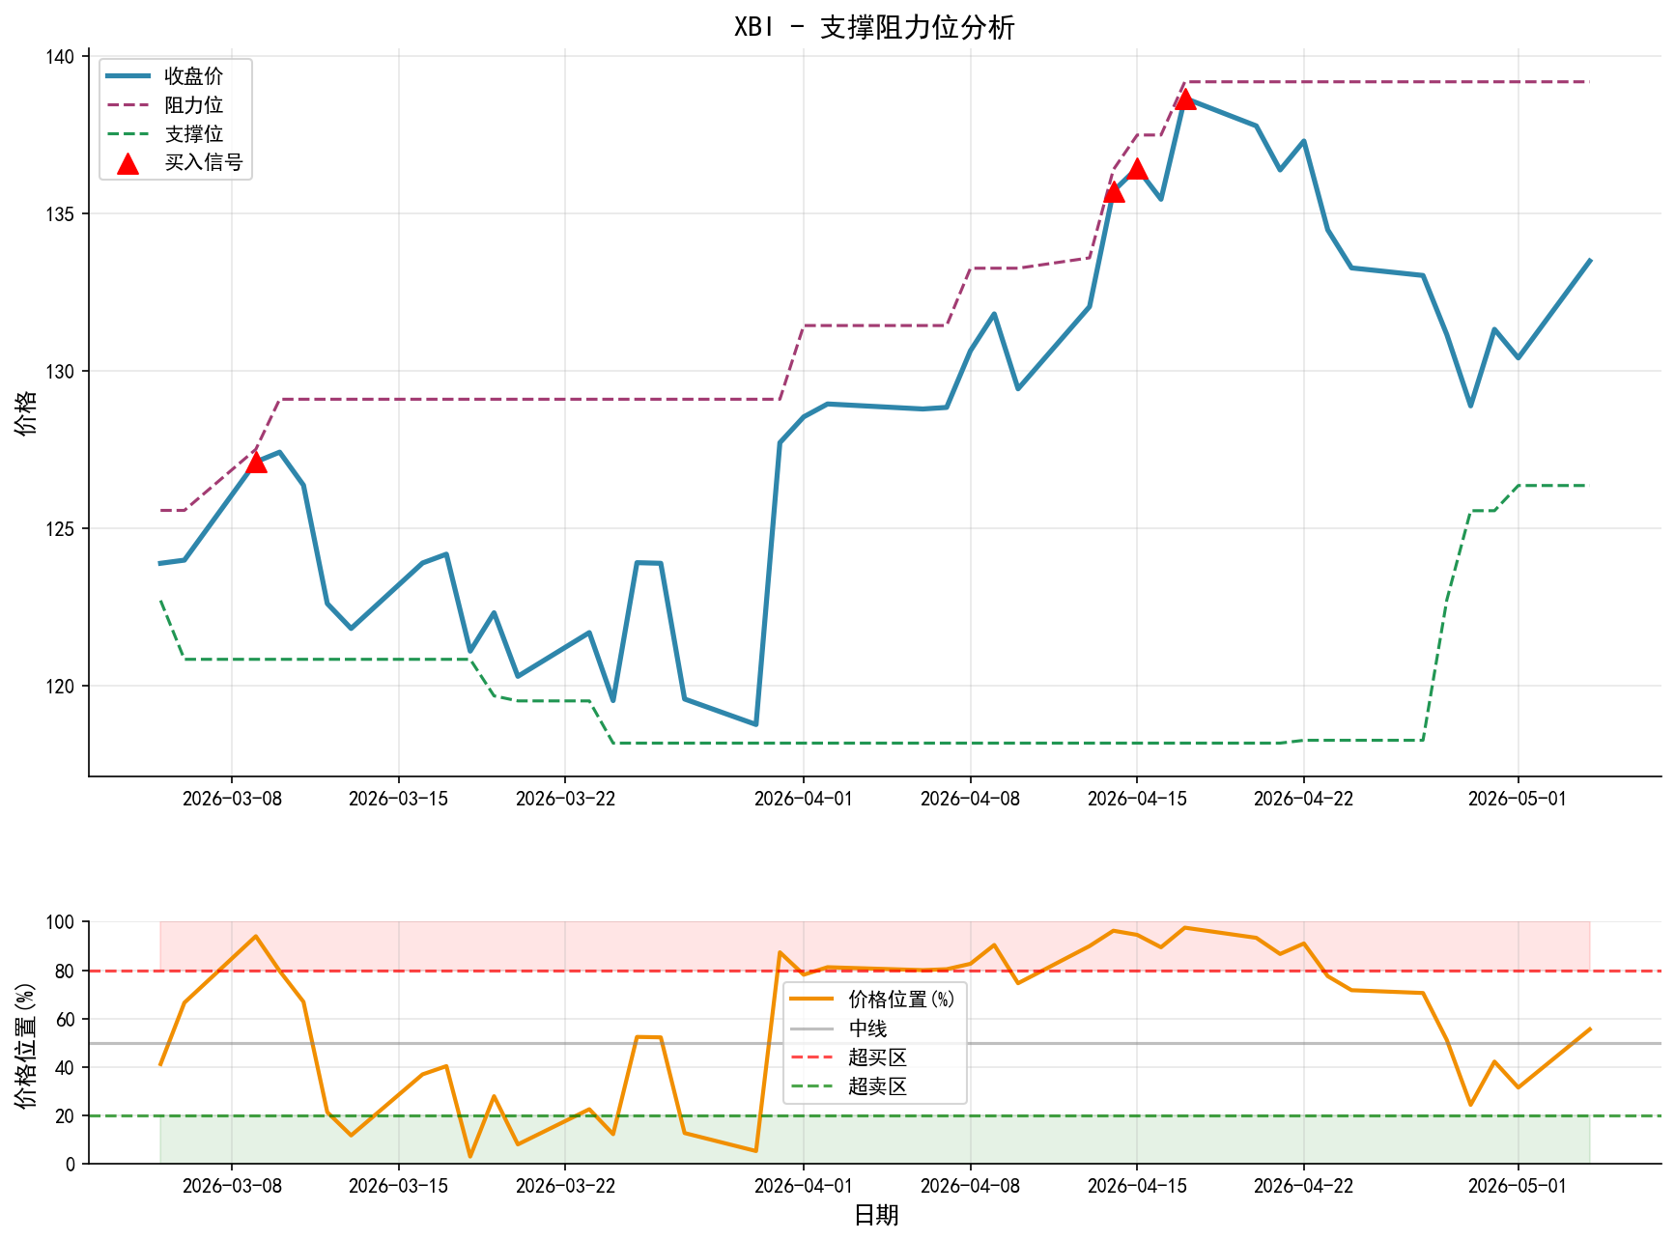Screen dimensions: 1675x1240
Task: Click the 140 tick on the price axis
Action: click(60, 57)
